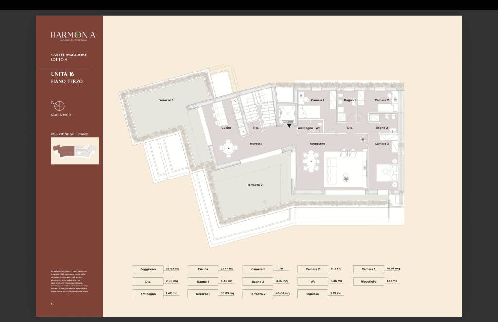Click the HARMONIA logo

tap(73, 35)
